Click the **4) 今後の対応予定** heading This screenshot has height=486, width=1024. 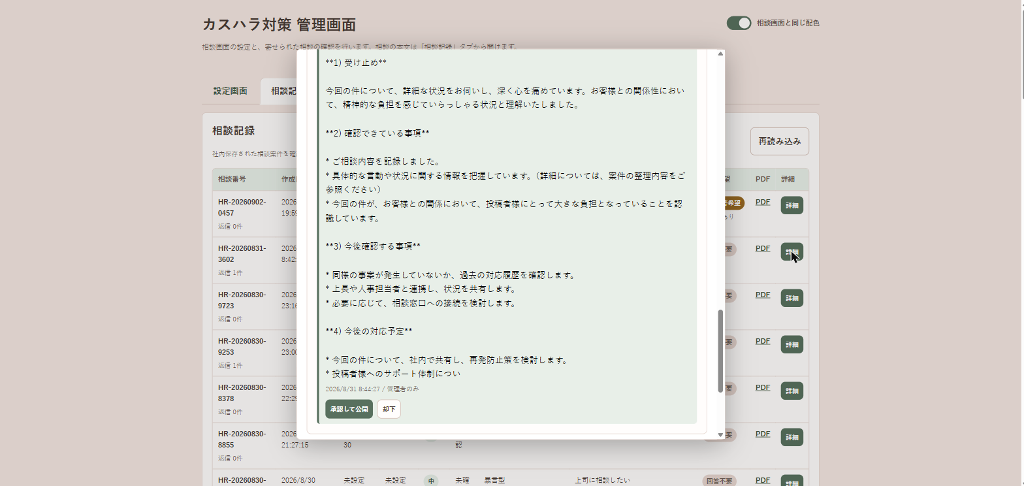[369, 331]
